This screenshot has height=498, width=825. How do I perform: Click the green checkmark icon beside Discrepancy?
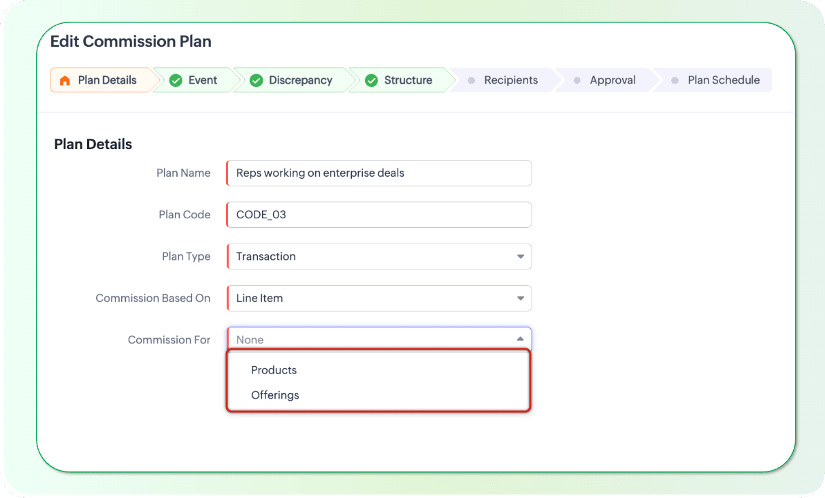click(256, 80)
